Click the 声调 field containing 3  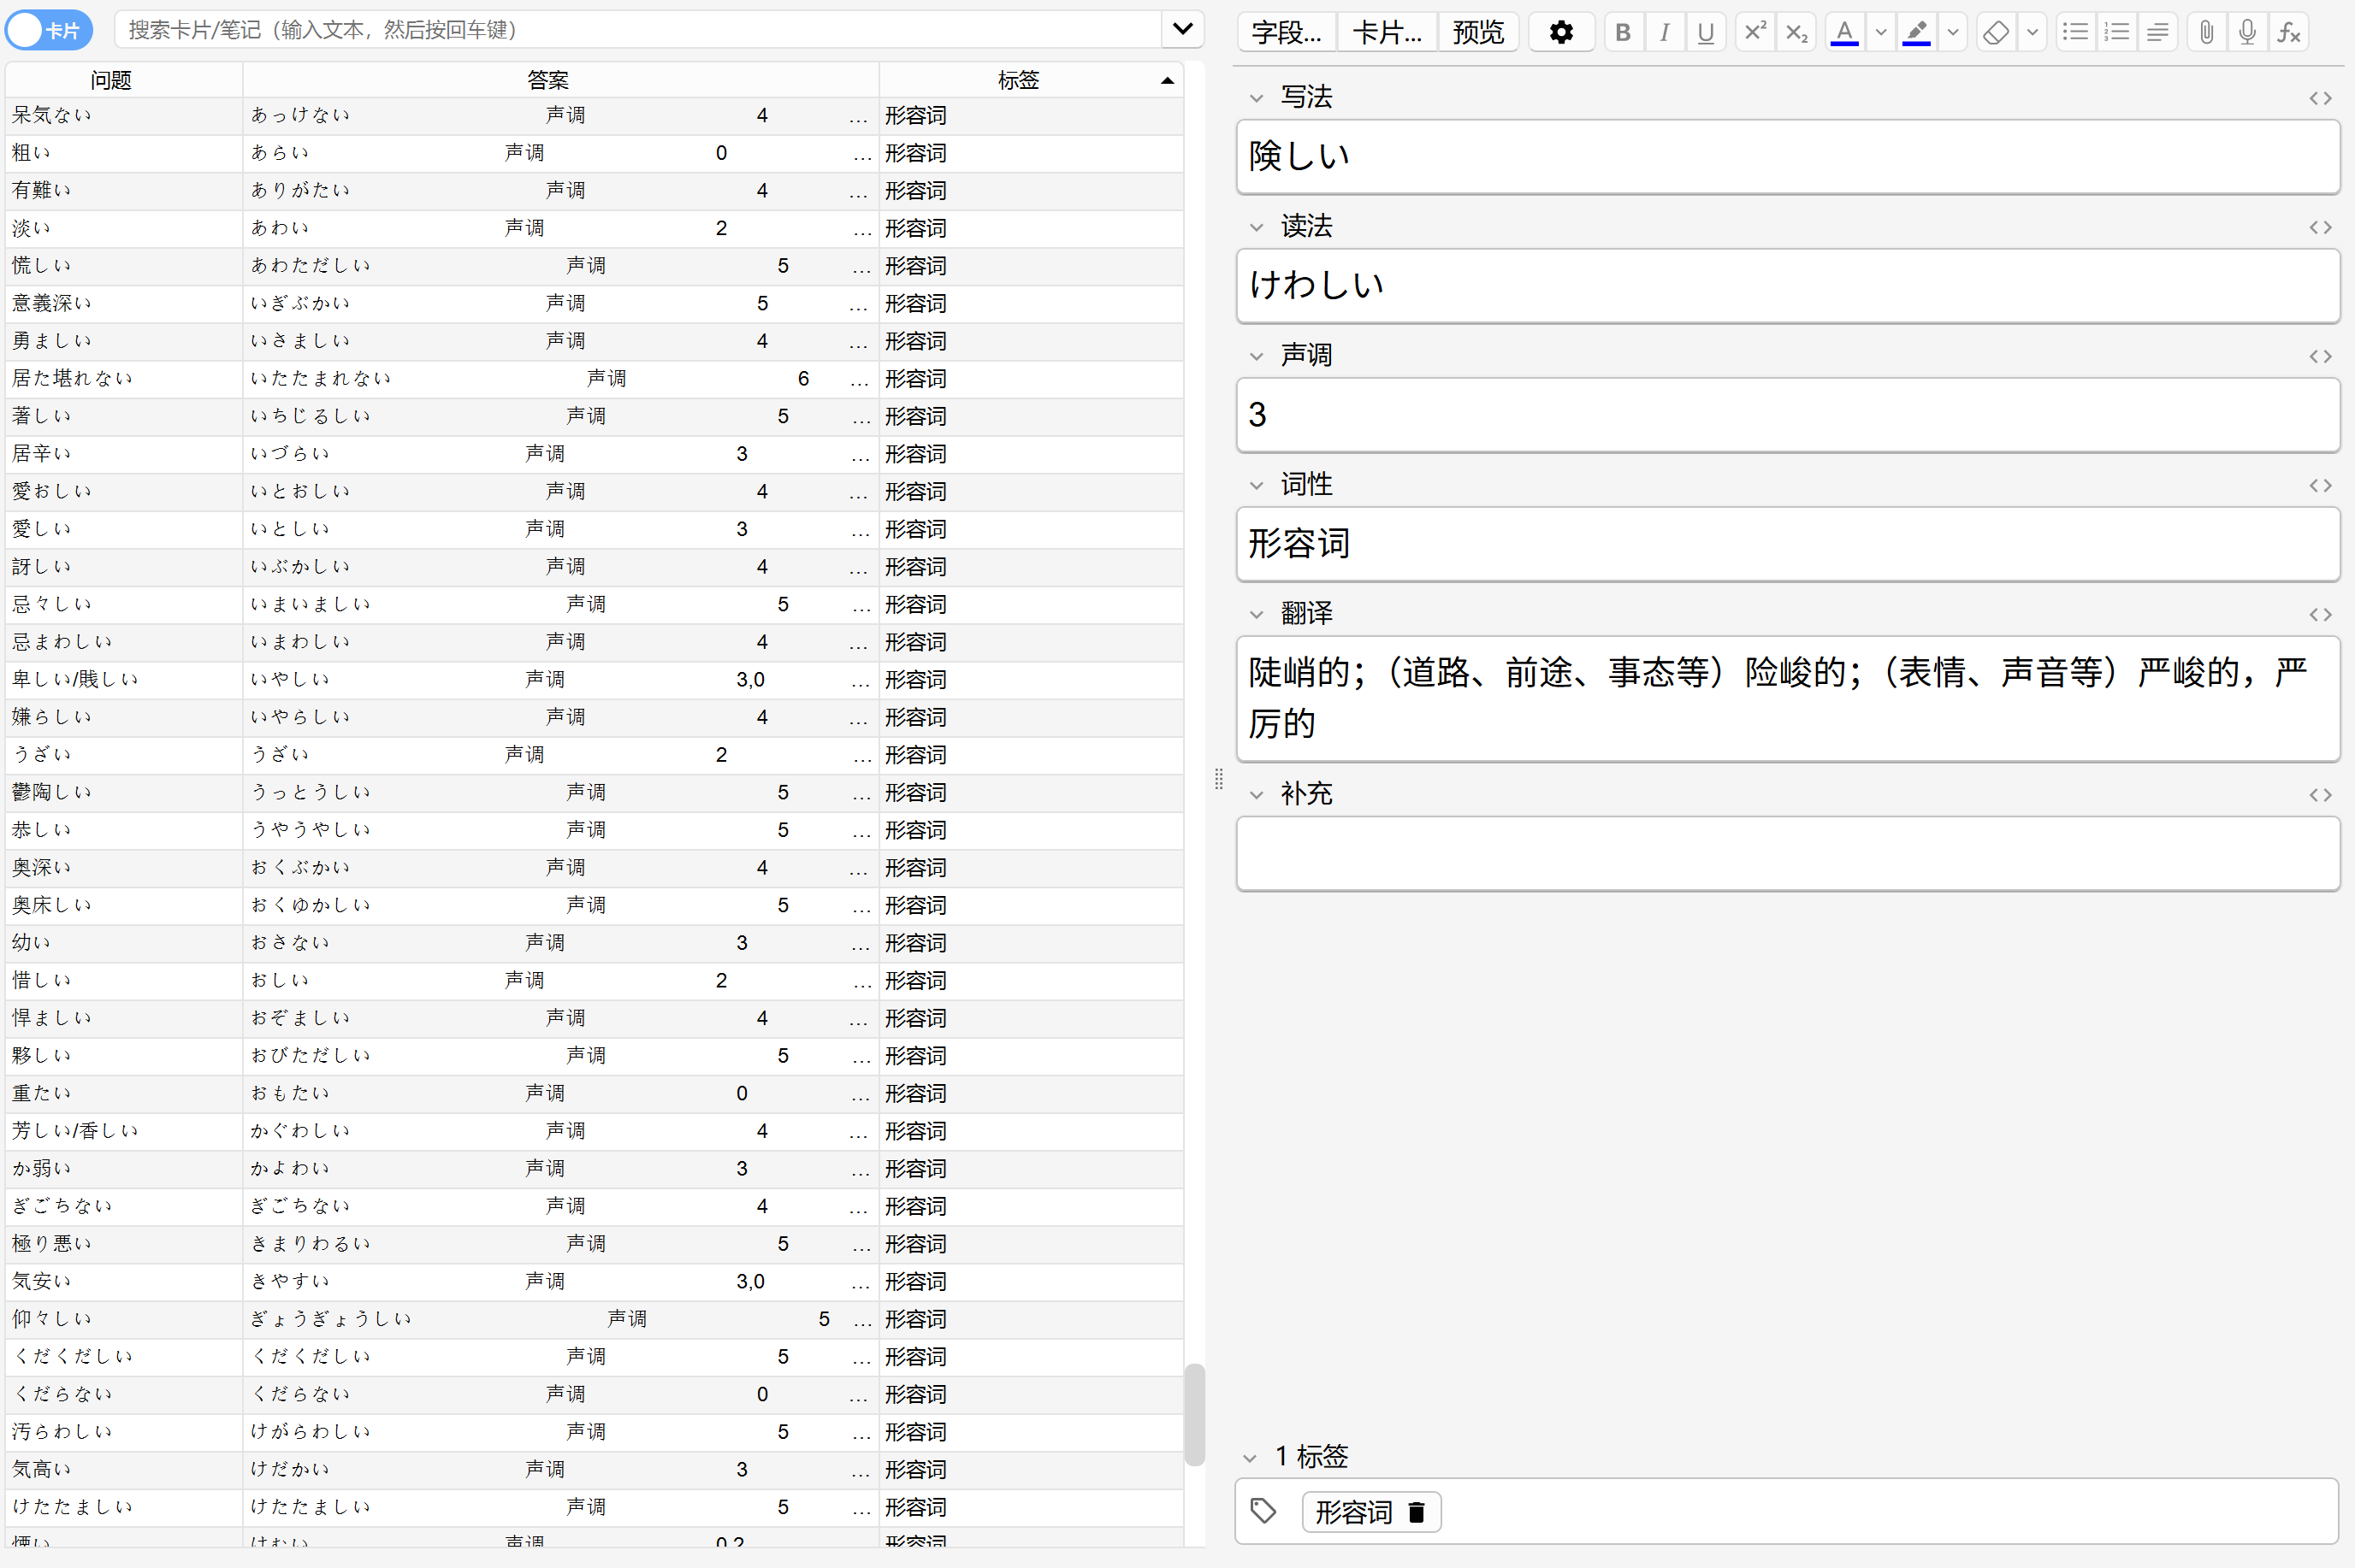[1788, 414]
